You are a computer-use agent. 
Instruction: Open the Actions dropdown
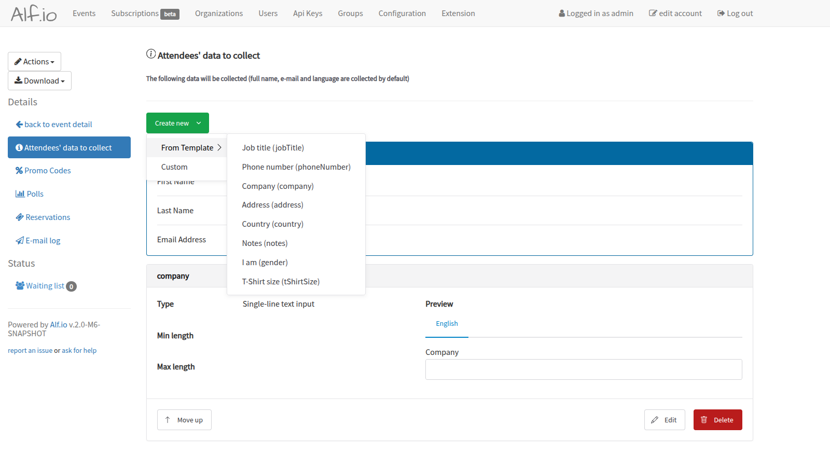point(34,62)
